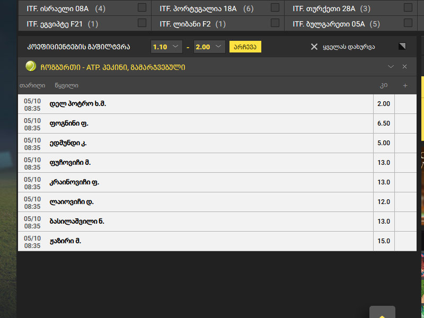
Task: Close the ATP. პეკინი section
Action: [404, 67]
